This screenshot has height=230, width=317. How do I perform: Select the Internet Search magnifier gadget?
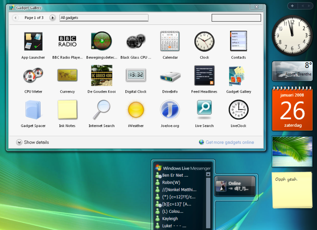(x=102, y=110)
